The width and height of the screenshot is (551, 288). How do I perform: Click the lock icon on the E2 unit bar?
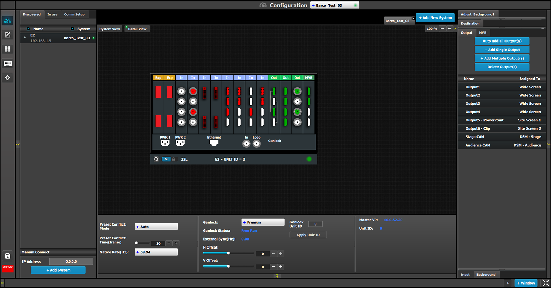click(174, 159)
